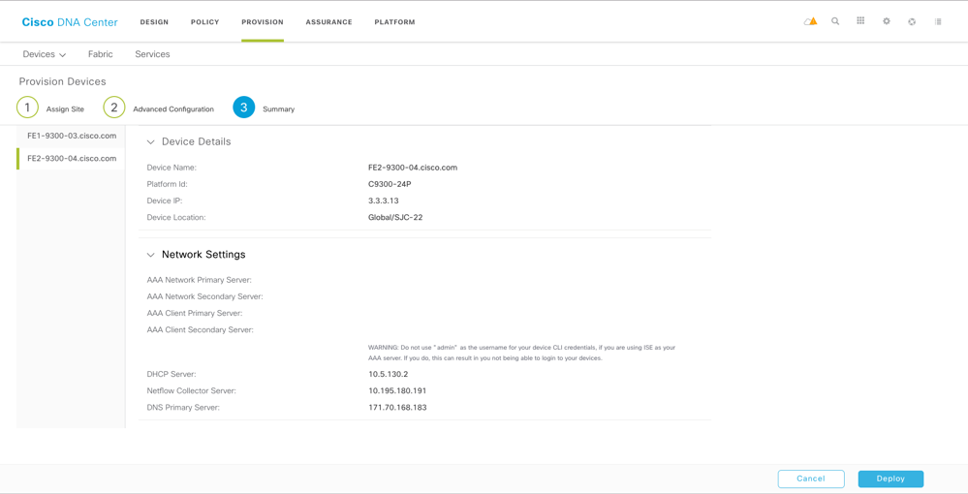The image size is (968, 494).
Task: Click the AAA Client Primary Server label
Action: [x=195, y=313]
